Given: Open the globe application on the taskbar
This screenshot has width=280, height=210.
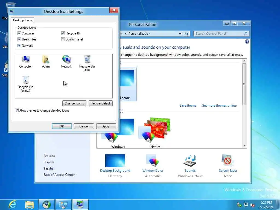Looking at the screenshot, I should (x=46, y=205).
